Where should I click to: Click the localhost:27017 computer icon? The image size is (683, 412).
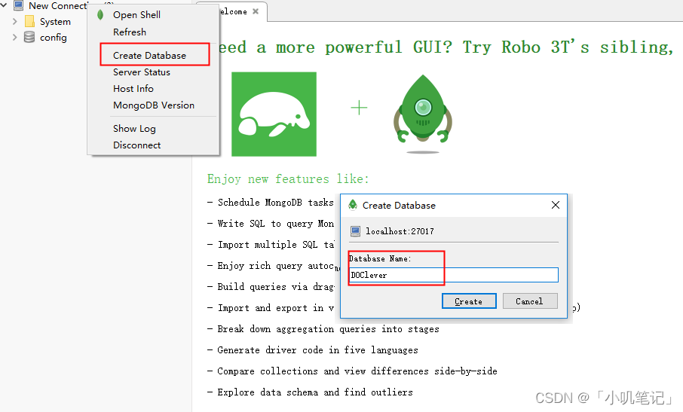click(355, 231)
